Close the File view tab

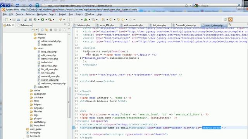click(13, 25)
